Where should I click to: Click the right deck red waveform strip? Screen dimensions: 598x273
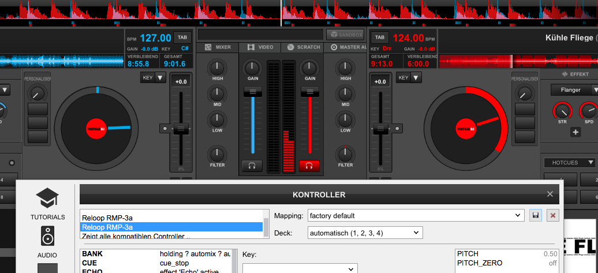point(518,61)
